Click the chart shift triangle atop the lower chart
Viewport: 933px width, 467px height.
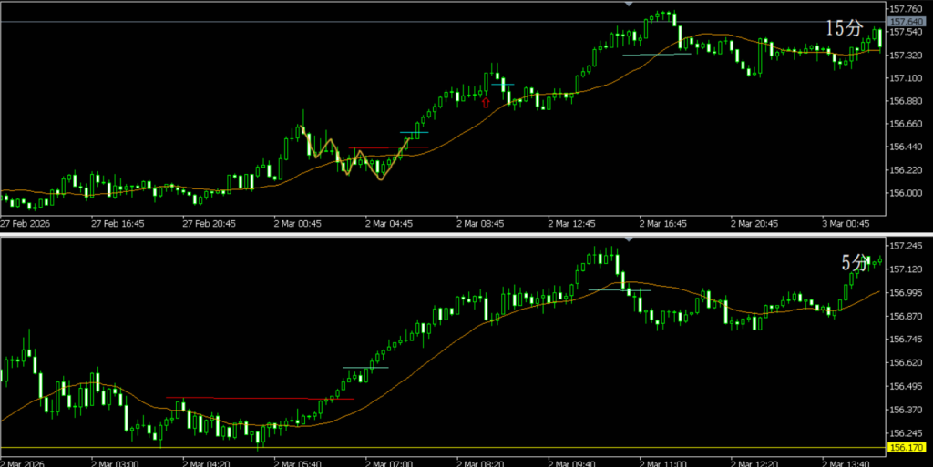click(628, 239)
